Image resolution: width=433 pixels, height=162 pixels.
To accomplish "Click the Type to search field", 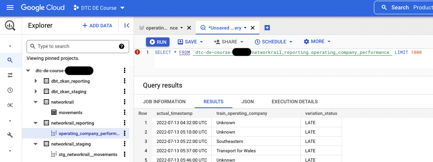I will point(77,46).
